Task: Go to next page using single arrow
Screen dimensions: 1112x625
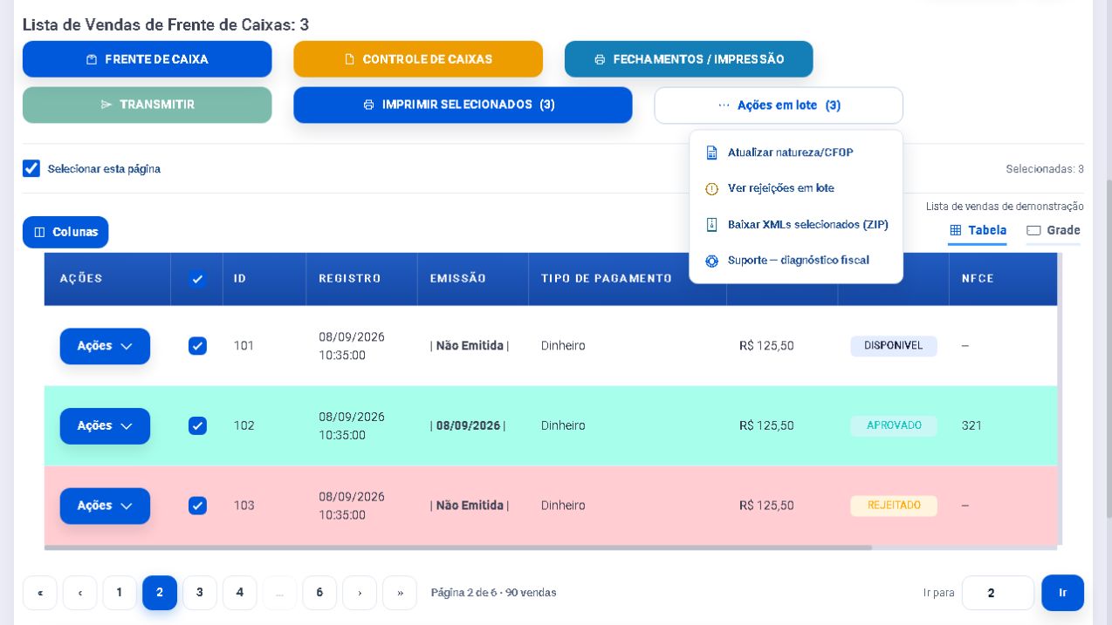Action: click(x=360, y=593)
